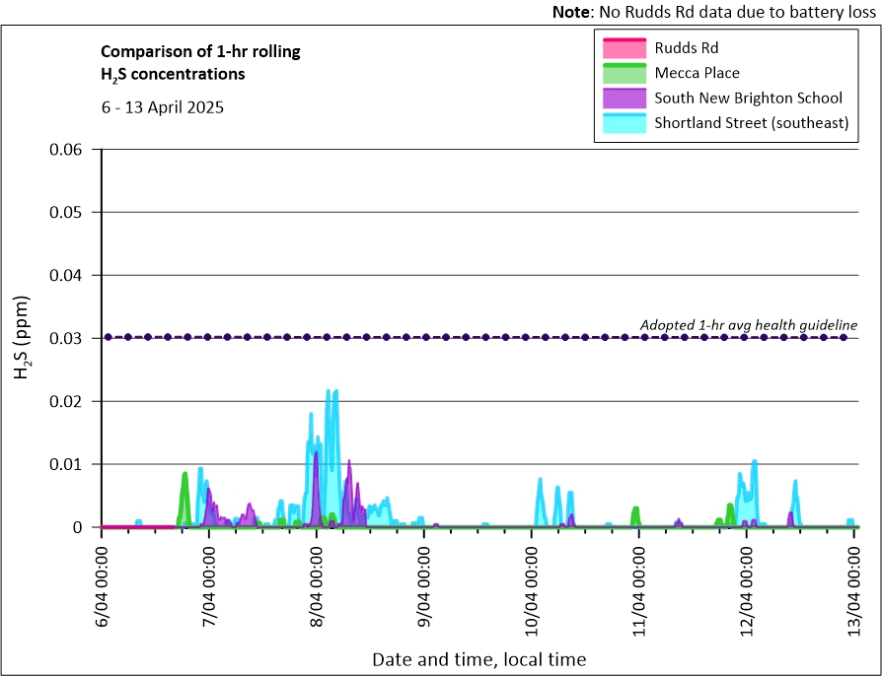Click the 0.03 y-axis tick label
Image resolution: width=882 pixels, height=676 pixels.
tap(68, 338)
